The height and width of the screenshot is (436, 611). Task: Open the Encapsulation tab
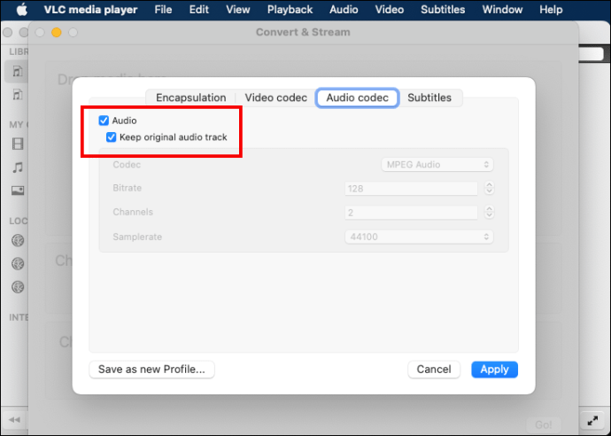pos(190,97)
